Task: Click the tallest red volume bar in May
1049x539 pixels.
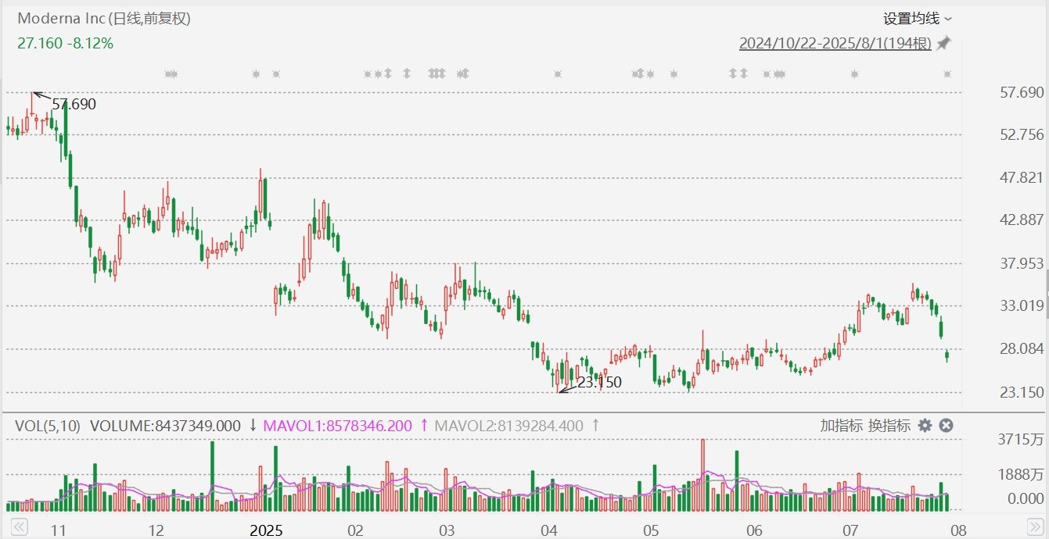Action: [702, 475]
